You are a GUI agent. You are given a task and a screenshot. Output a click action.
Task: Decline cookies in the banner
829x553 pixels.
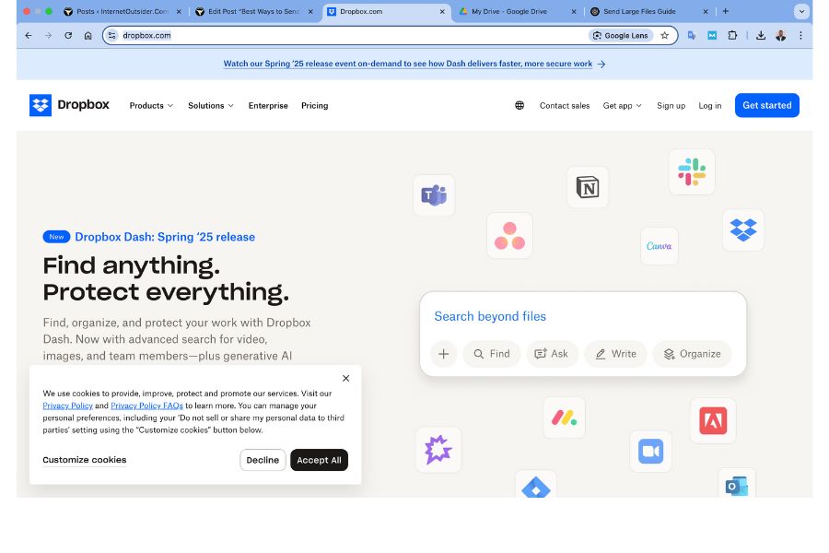coord(263,461)
